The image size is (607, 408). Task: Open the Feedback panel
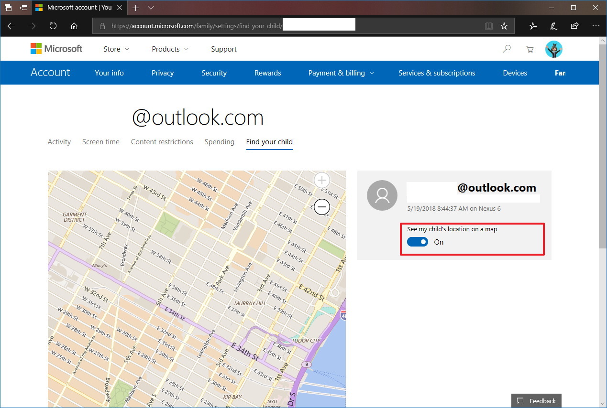coord(536,400)
